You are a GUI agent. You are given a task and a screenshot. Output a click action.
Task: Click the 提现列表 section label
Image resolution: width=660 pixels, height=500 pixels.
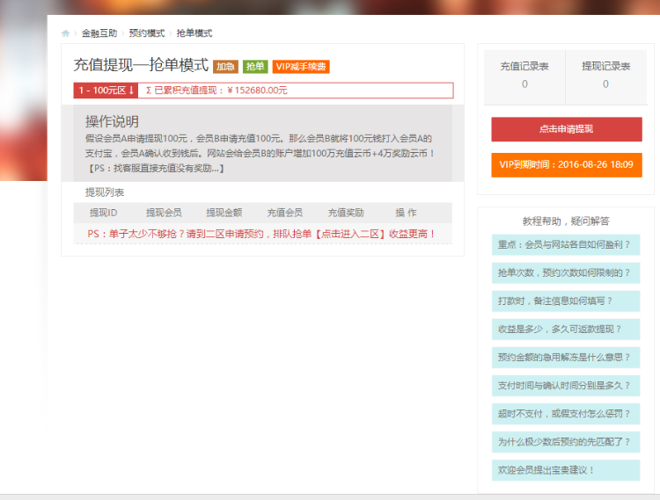(x=105, y=192)
